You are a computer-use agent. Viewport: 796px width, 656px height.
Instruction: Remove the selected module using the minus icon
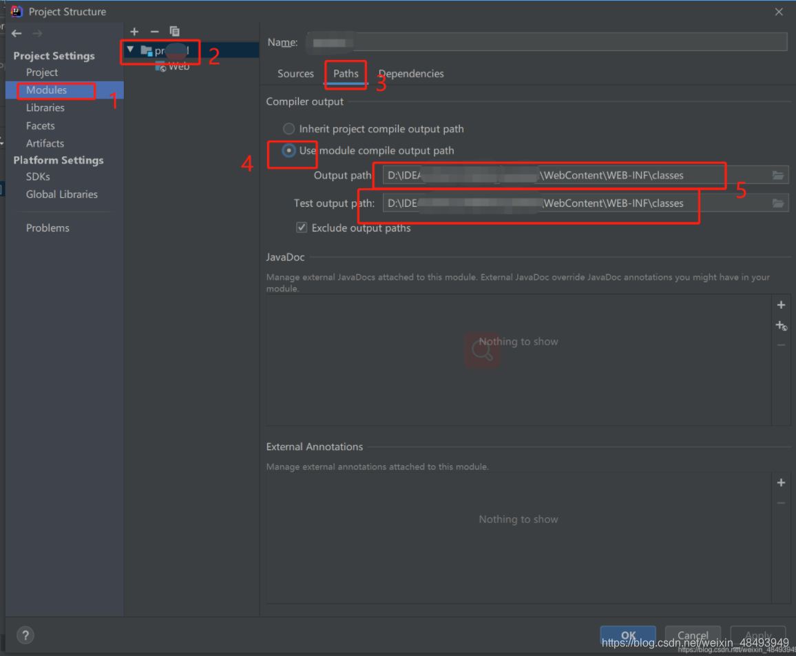pos(154,32)
